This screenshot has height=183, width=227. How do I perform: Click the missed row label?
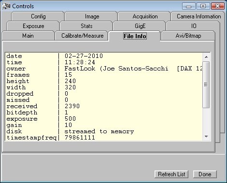tap(18, 100)
